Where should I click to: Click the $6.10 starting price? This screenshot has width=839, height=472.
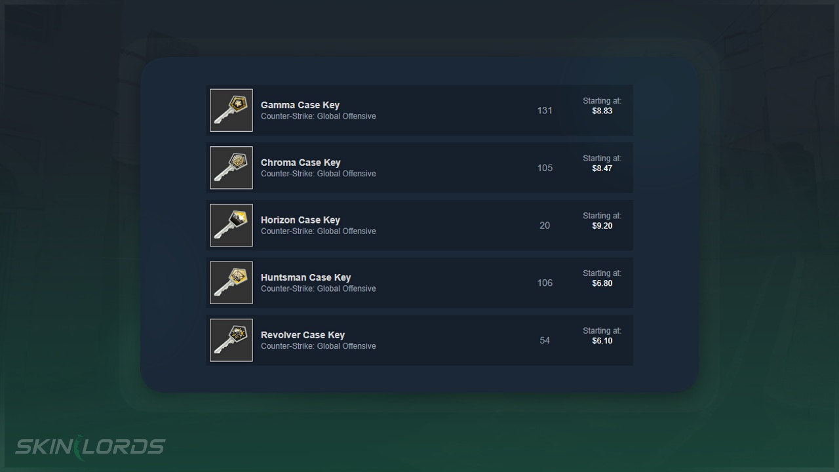coord(602,341)
